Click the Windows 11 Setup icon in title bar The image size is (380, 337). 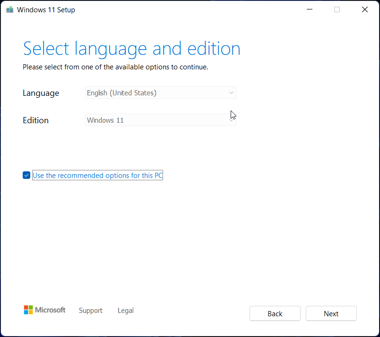pyautogui.click(x=9, y=9)
